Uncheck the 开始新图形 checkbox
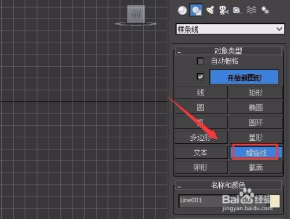The height and width of the screenshot is (219, 290). (200, 76)
